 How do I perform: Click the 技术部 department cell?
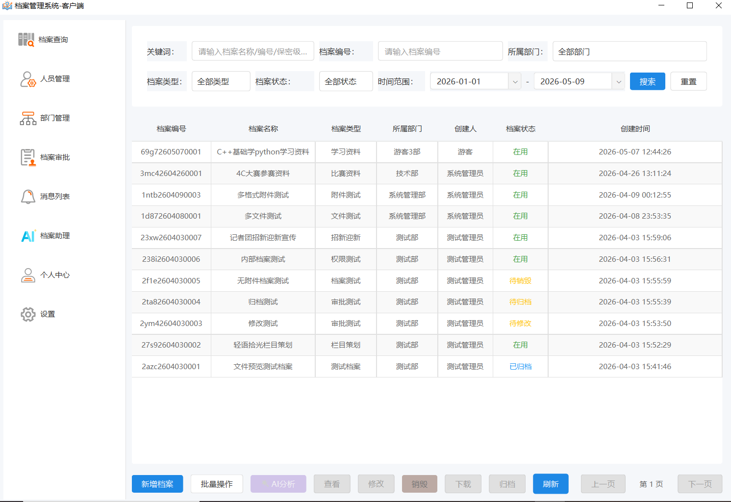pos(407,174)
